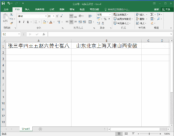The image size is (174, 136).
Task: Open Format as Table menu
Action: click(x=123, y=19)
